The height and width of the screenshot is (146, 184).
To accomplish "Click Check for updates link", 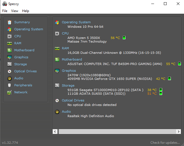I will tap(165, 143).
